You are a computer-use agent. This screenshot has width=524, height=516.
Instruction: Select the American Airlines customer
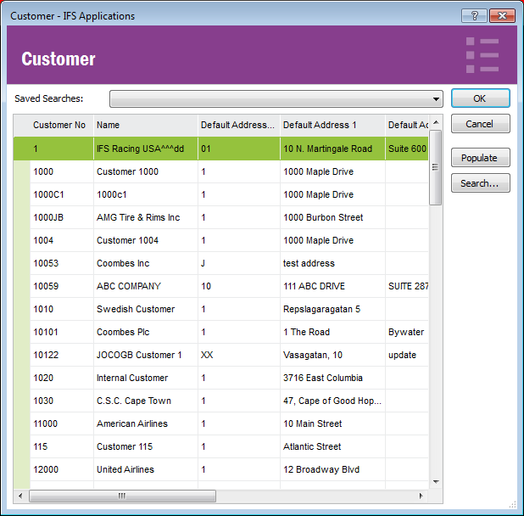coord(132,423)
